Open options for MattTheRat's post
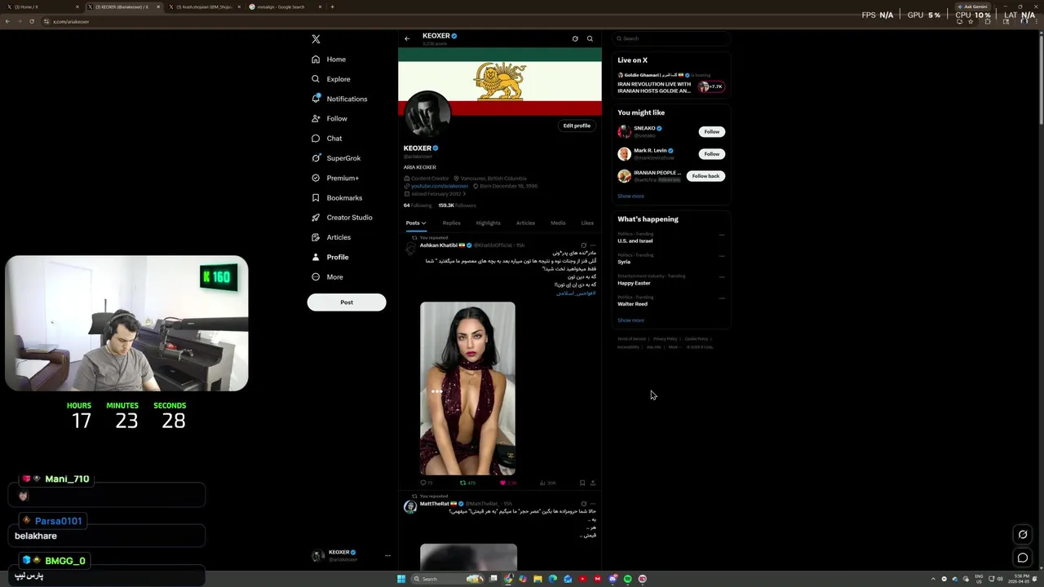The image size is (1044, 587). pos(593,504)
